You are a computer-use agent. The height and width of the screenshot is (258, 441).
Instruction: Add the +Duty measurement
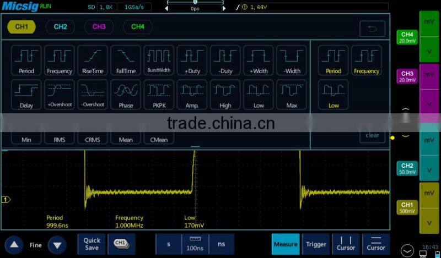192,61
